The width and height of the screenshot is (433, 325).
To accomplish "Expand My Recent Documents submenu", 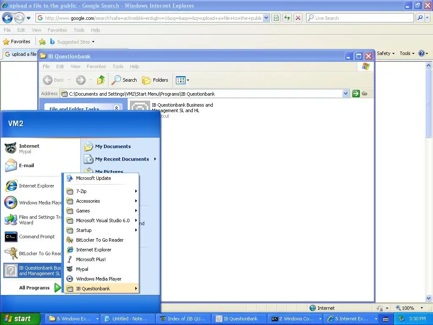I will pos(121,159).
